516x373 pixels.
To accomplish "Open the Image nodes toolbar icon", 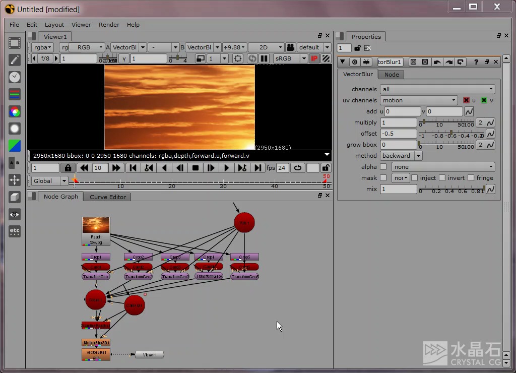I will 15,43.
